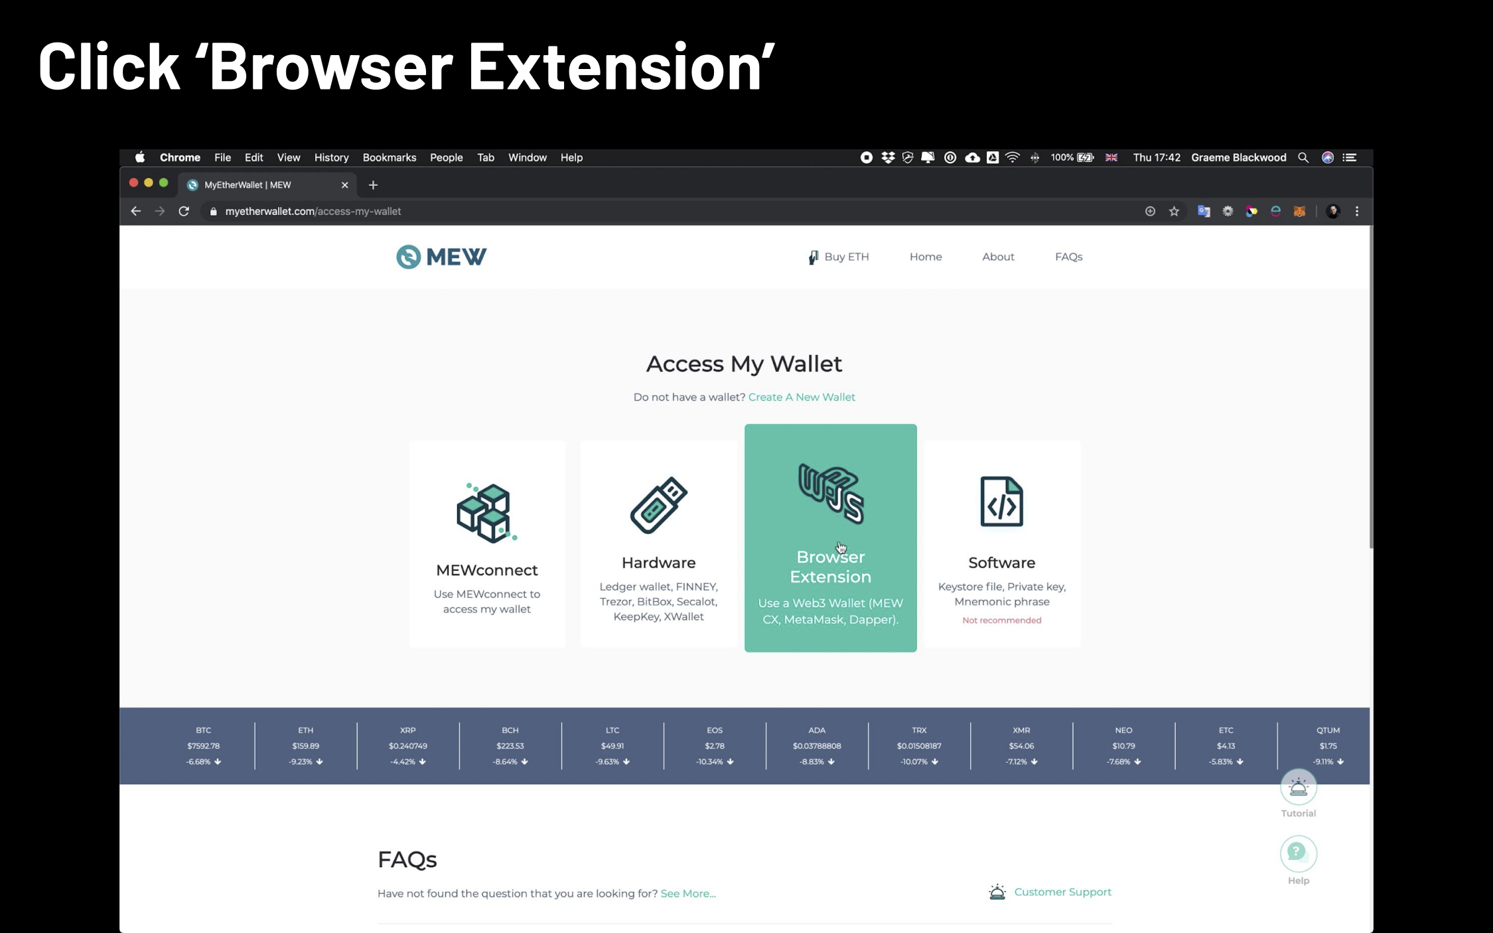Viewport: 1493px width, 933px height.
Task: Open Spotlight search in menu bar
Action: [x=1303, y=157]
